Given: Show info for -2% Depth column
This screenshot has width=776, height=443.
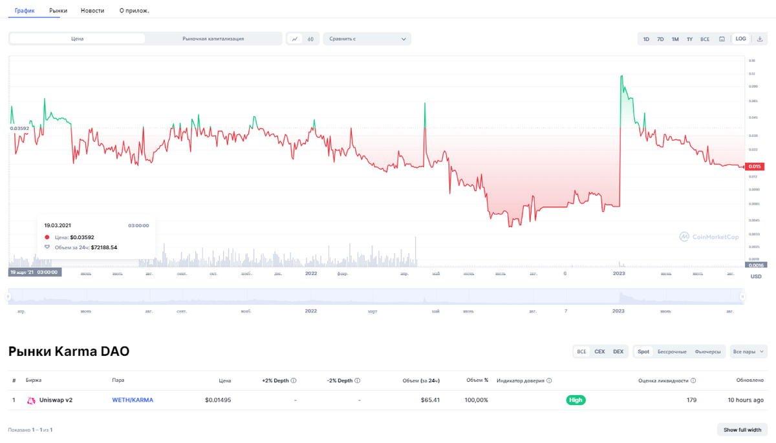Looking at the screenshot, I should click(358, 381).
